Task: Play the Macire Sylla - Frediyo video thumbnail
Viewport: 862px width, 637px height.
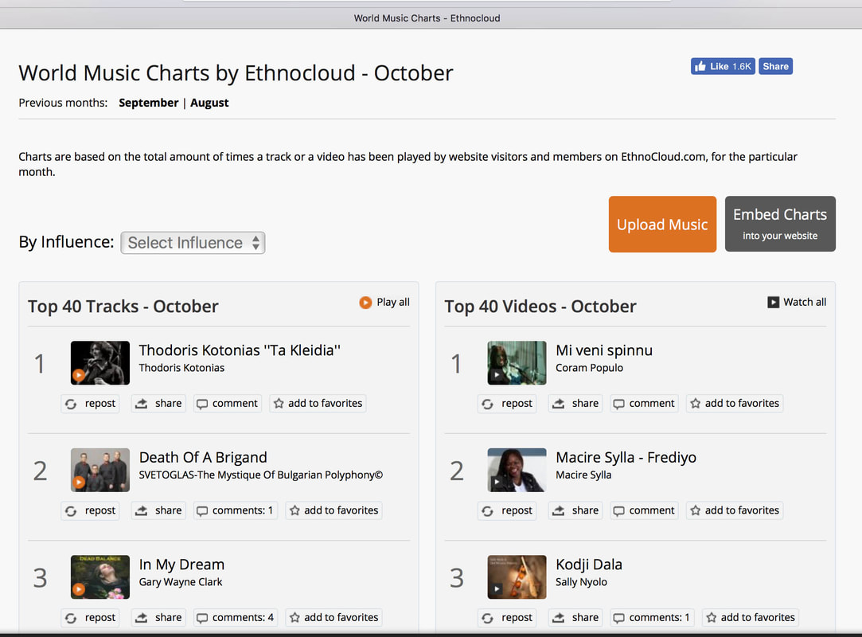Action: click(517, 470)
